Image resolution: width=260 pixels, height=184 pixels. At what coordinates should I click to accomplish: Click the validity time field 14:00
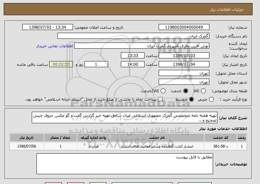click(133, 64)
